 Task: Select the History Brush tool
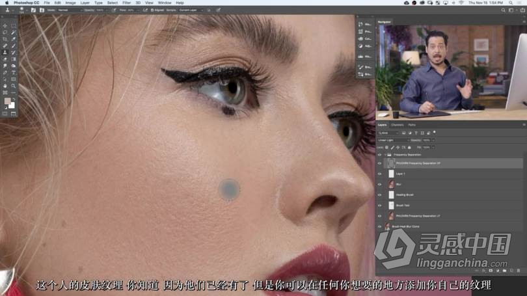pos(14,53)
